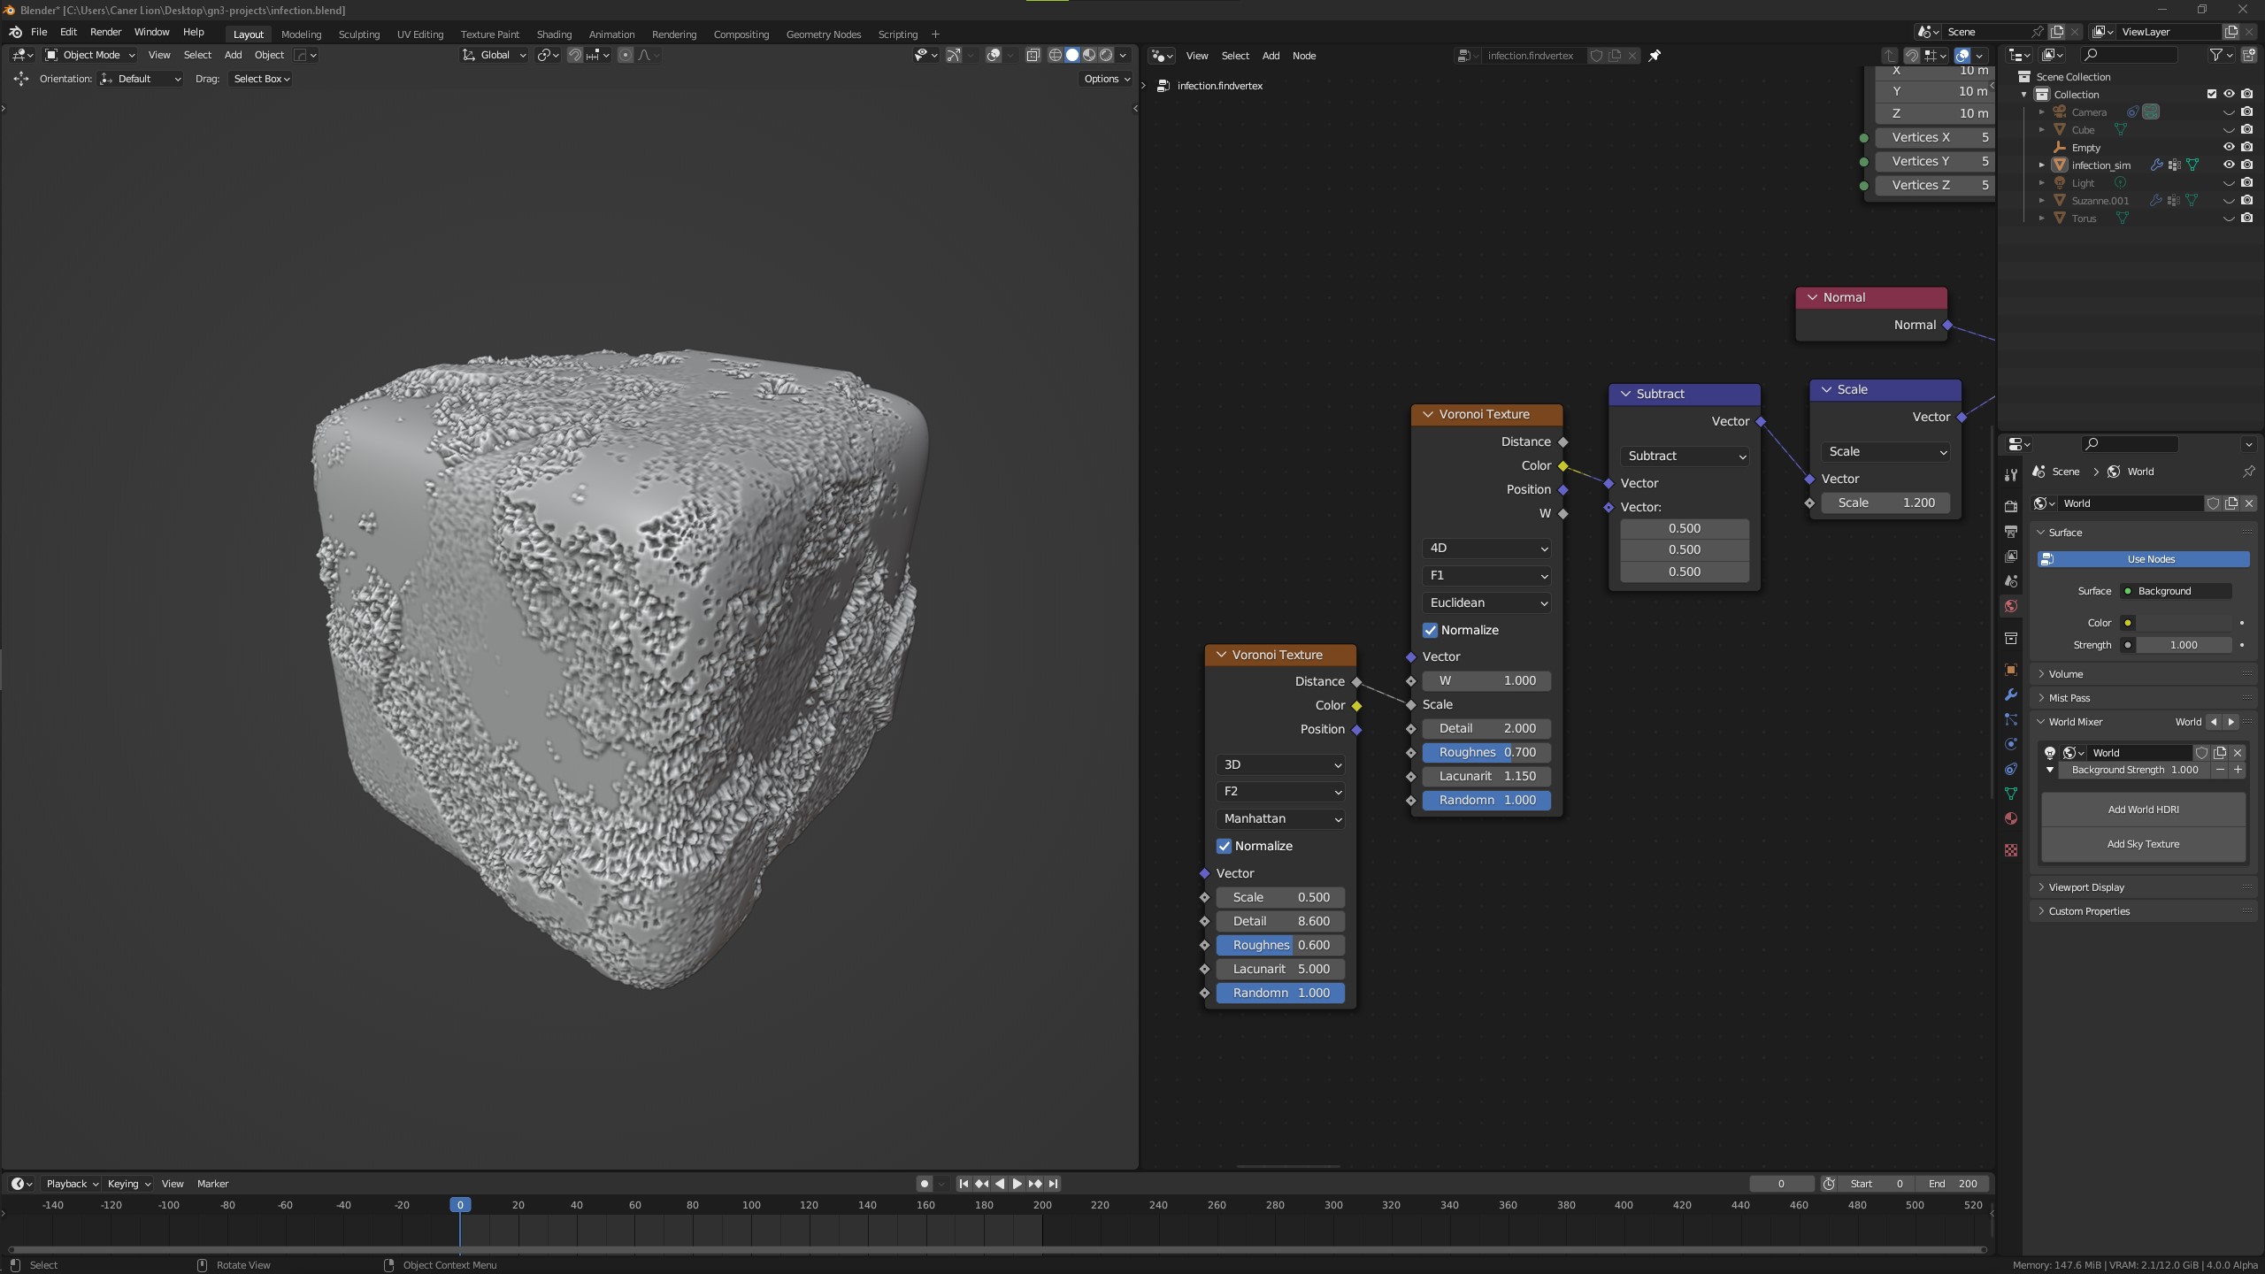Click frame 0 on the timeline
The image size is (2265, 1274).
[x=460, y=1206]
